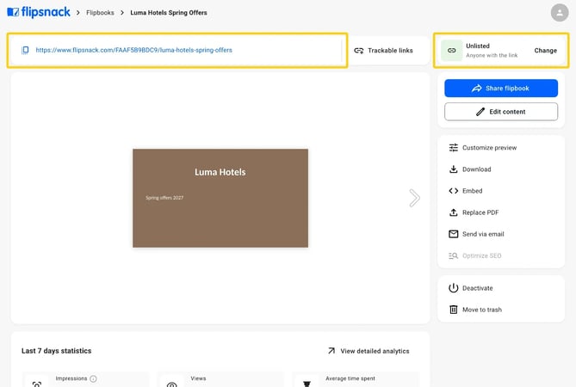576x387 pixels.
Task: Click the Optimize SEO search icon
Action: point(453,255)
